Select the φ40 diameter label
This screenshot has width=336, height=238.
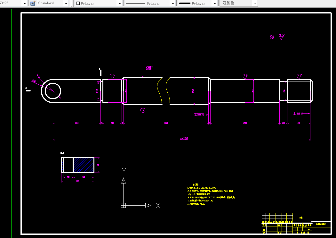[38, 76]
